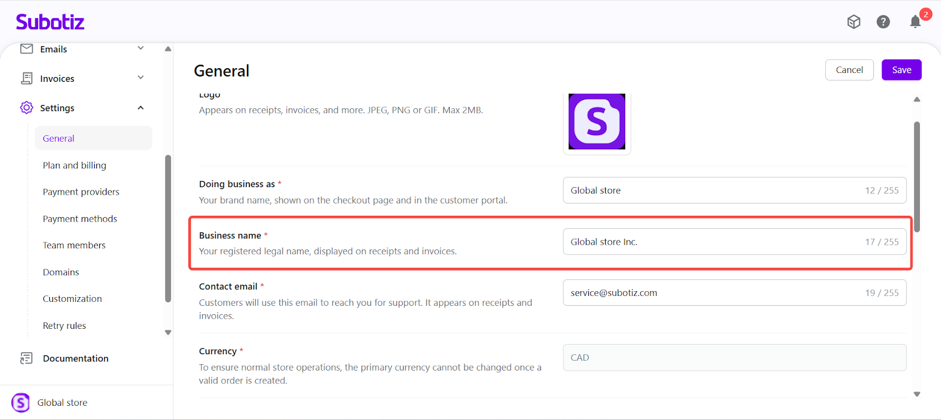This screenshot has width=941, height=420.
Task: Click the main content vertical scrollbar
Action: [x=916, y=176]
